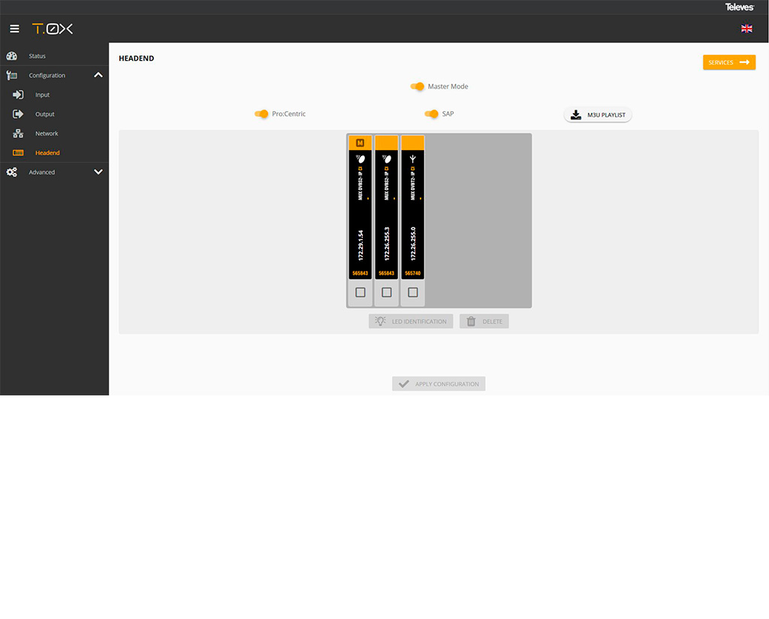Change language via the UK flag
The image size is (769, 619).
[x=746, y=29]
